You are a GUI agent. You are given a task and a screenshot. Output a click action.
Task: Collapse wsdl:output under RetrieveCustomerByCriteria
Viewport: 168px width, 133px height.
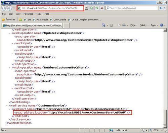(12, 88)
